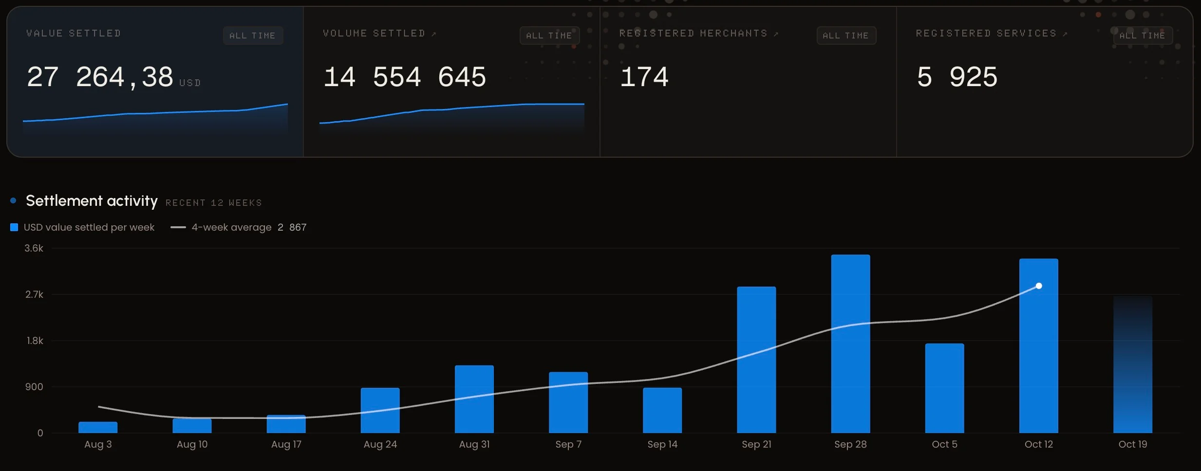Click the 4-week average legend line icon

[x=178, y=227]
